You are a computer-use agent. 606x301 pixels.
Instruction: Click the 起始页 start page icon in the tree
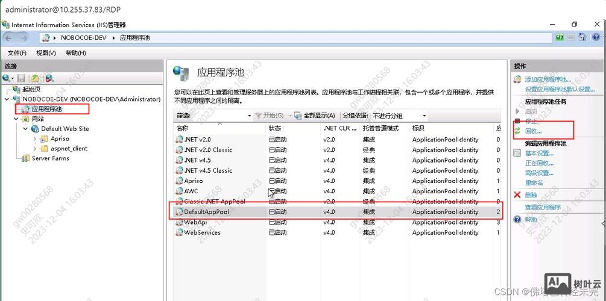pyautogui.click(x=17, y=89)
